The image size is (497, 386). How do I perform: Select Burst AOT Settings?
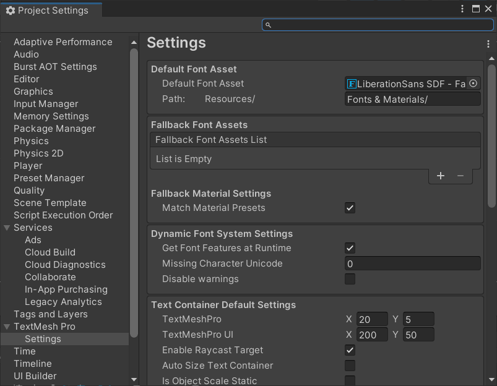click(55, 67)
